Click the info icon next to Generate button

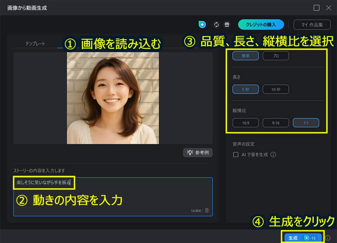328,238
